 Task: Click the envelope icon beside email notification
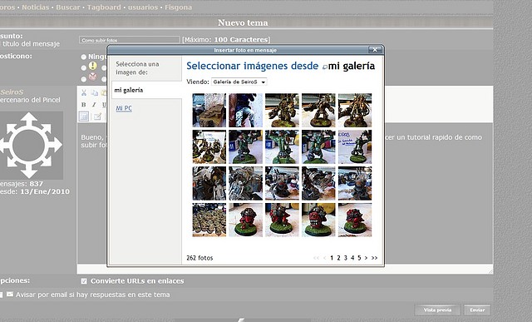click(x=10, y=295)
